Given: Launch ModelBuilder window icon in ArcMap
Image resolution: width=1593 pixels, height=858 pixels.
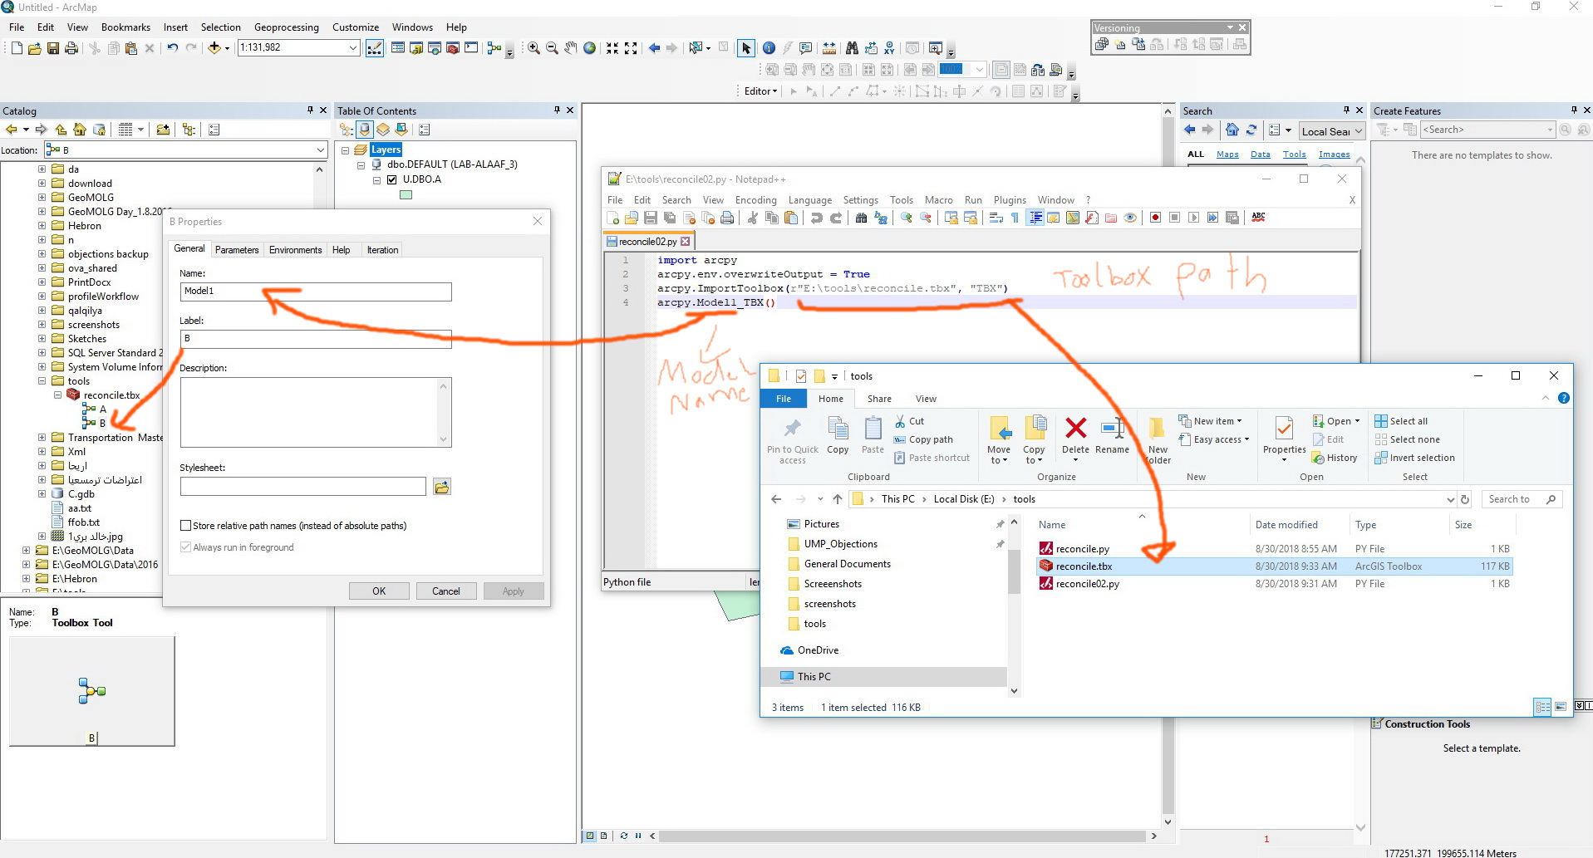Looking at the screenshot, I should click(x=494, y=48).
